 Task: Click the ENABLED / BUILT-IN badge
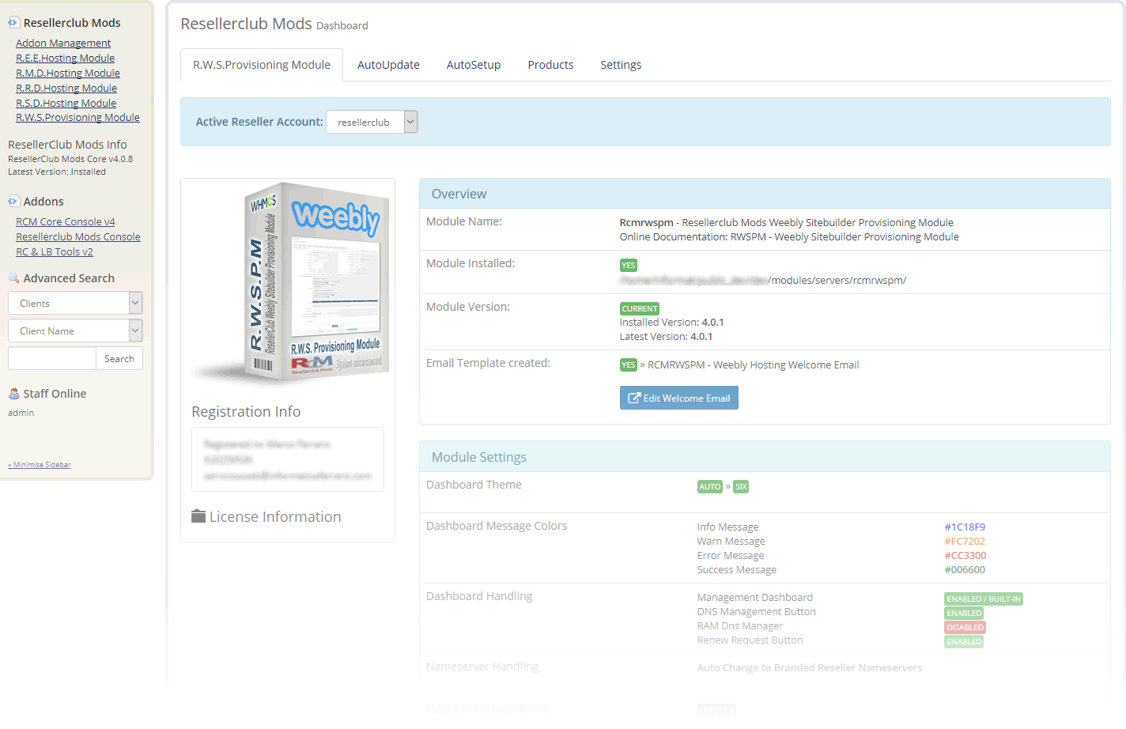(x=984, y=599)
